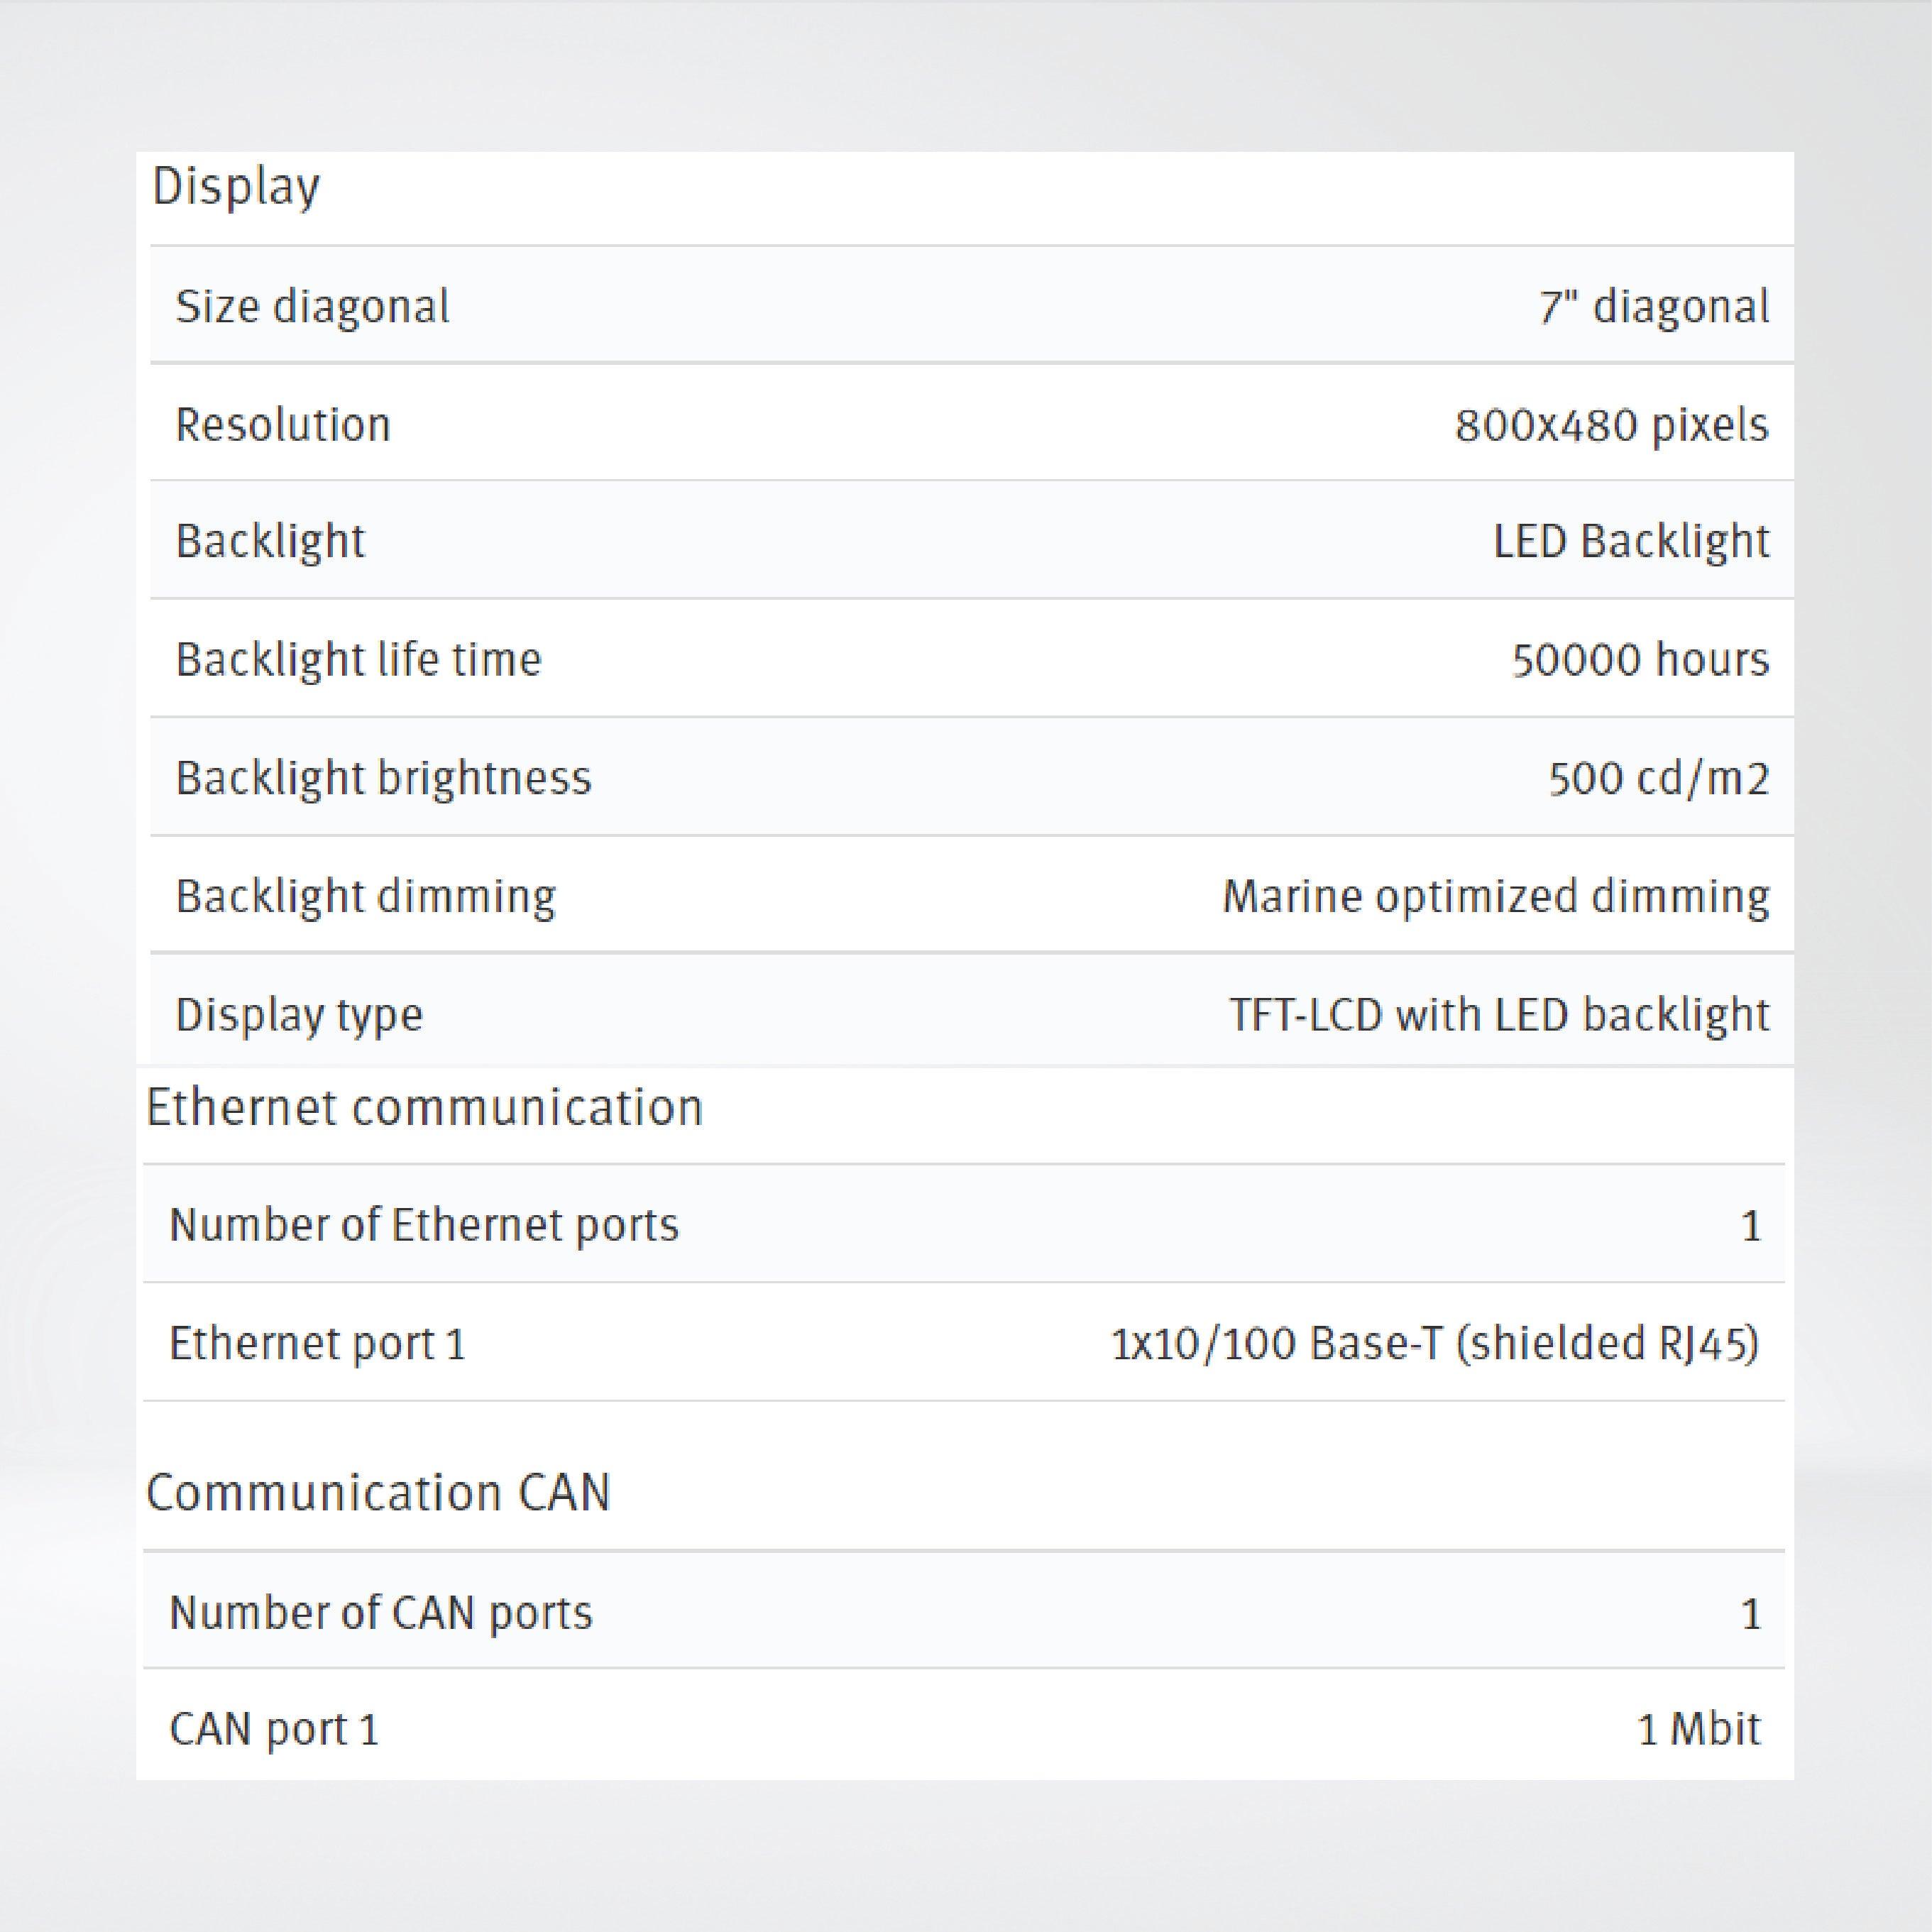
Task: Select the Backlight brightness label
Action: [383, 778]
